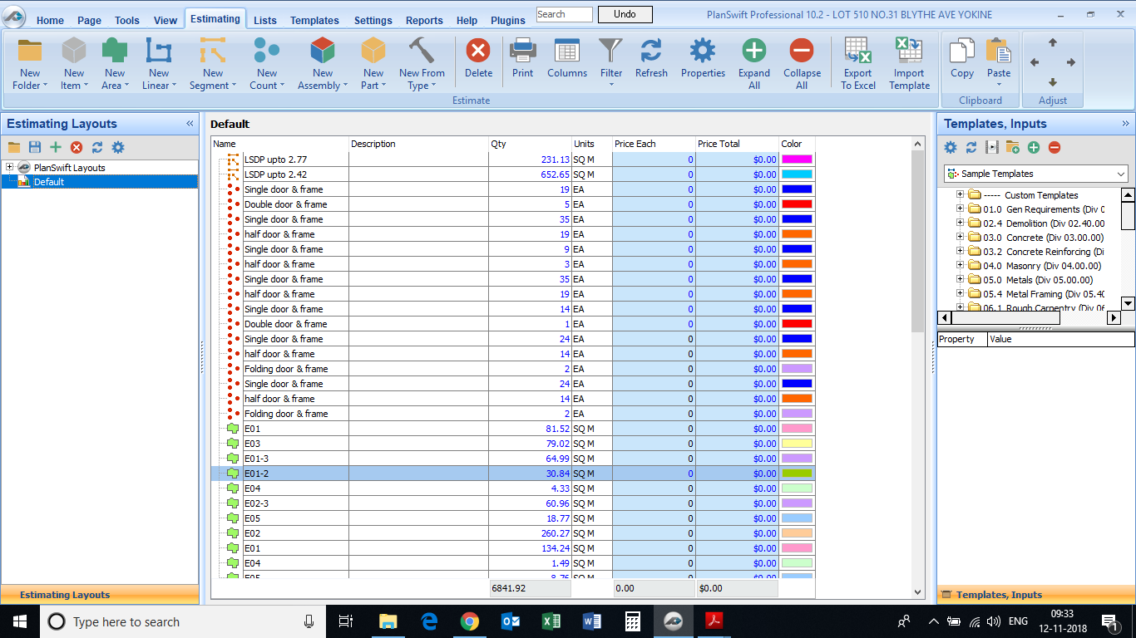Collapse the Templates, Inputs panel

(1126, 124)
